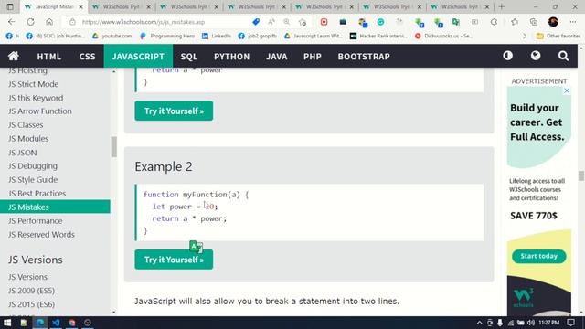585x329 pixels.
Task: Go back with browser back arrow
Action: 12,22
